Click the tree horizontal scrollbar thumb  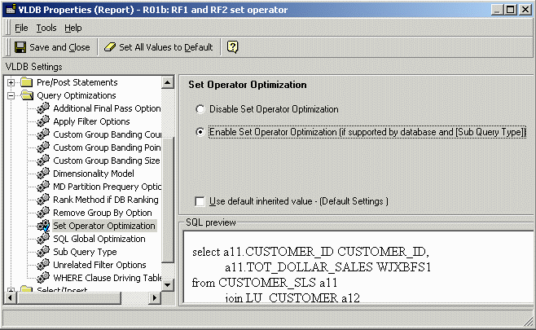click(68, 298)
